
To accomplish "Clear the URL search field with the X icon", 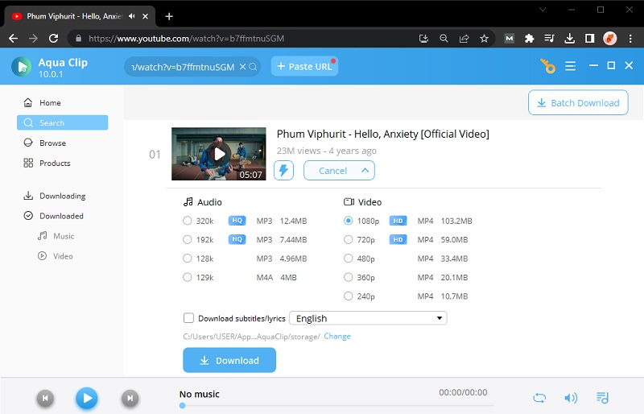I will click(x=243, y=67).
